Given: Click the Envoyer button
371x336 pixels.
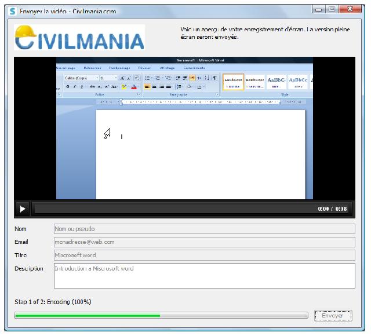Looking at the screenshot, I should 333,316.
